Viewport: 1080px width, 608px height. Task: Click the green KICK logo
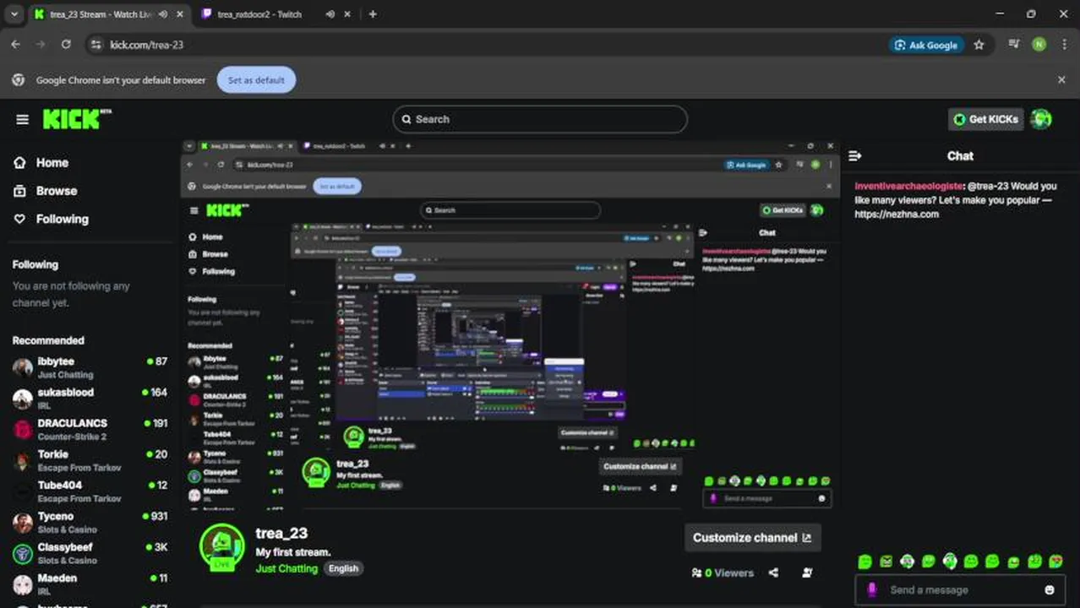pos(76,119)
